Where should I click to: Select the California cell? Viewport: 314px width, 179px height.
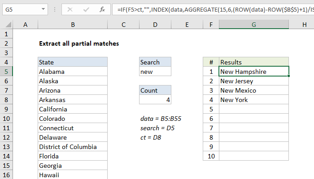[x=72, y=109]
